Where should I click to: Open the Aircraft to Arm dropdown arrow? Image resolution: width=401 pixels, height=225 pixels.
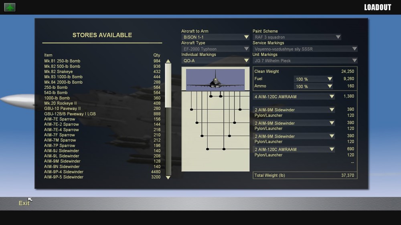point(246,37)
